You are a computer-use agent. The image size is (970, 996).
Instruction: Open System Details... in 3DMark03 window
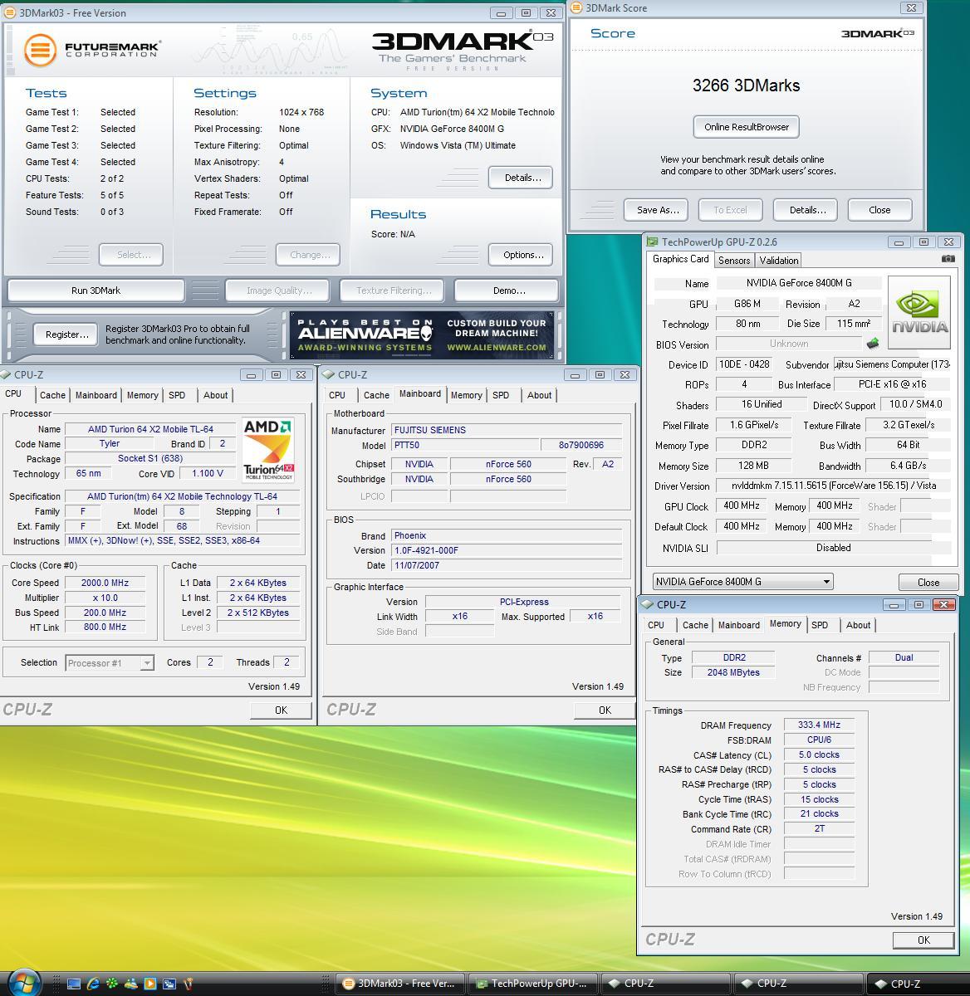click(x=522, y=178)
